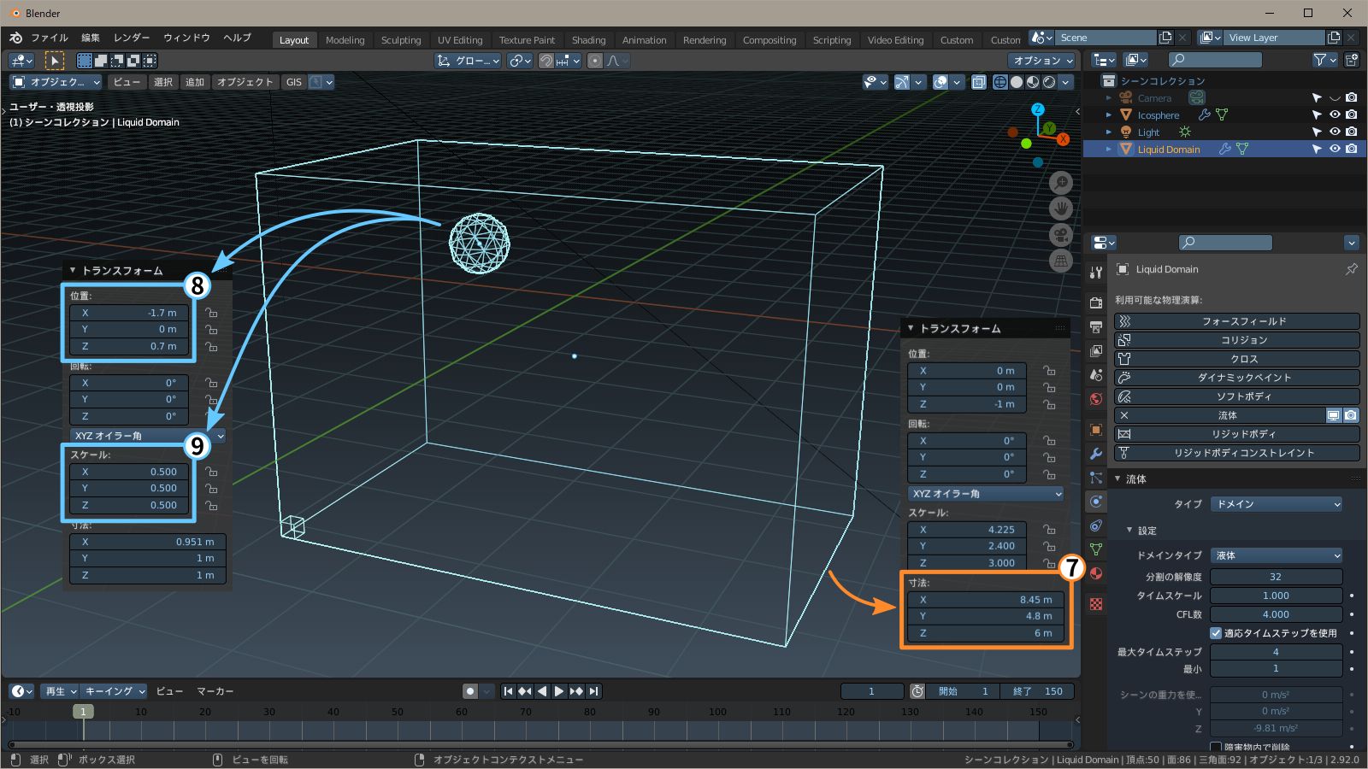Pin the Liquid Domain properties context
The image size is (1368, 769).
point(1351,269)
